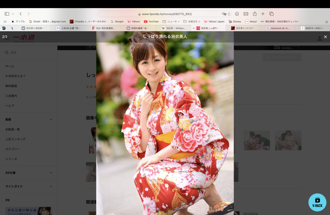Show hidden bookmarks with overflow chevron
The height and width of the screenshot is (215, 330).
pyautogui.click(x=326, y=22)
